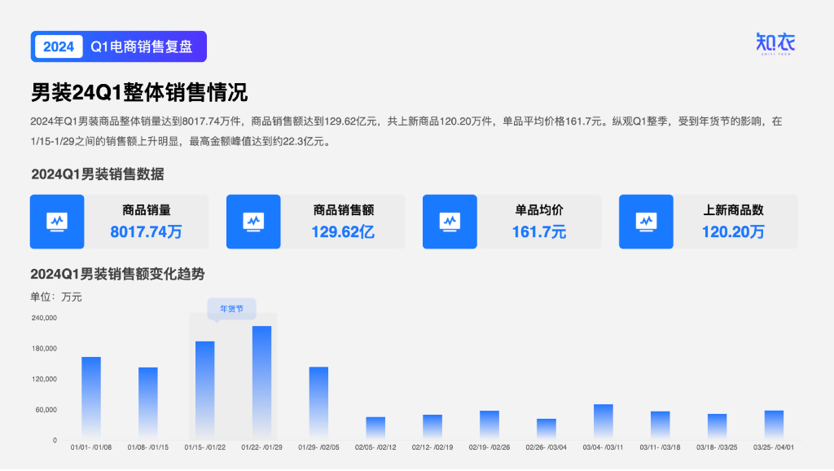This screenshot has height=471, width=834.
Task: Click the bar for 03/04- /03/11
Action: click(604, 421)
